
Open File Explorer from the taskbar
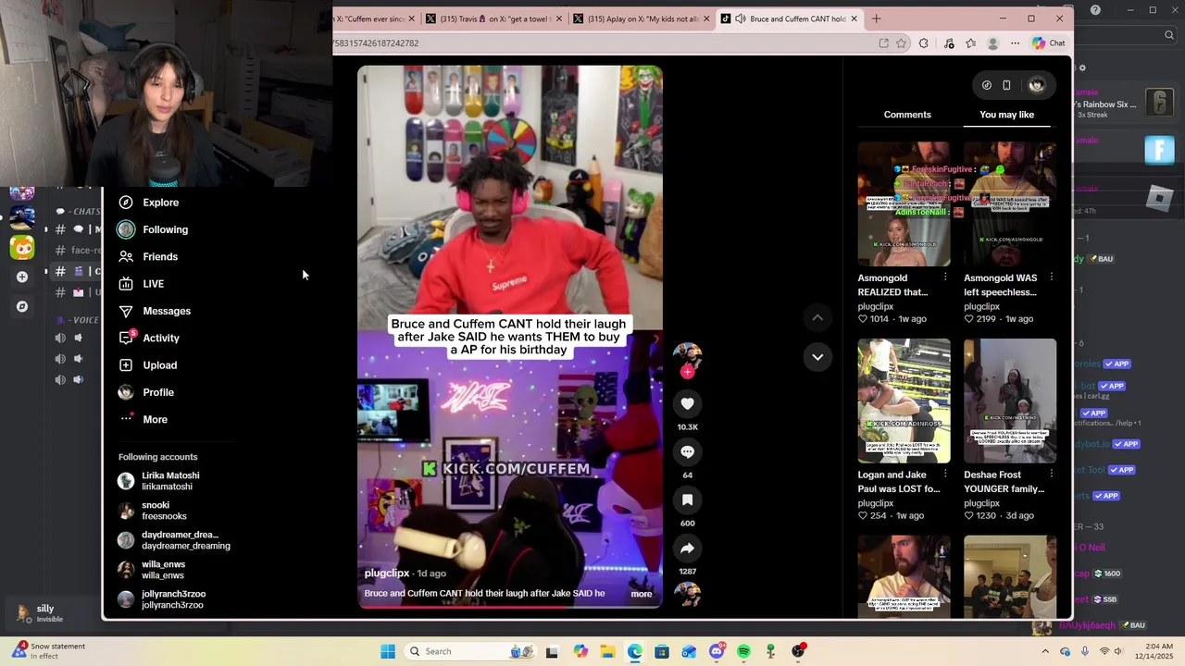coord(607,651)
